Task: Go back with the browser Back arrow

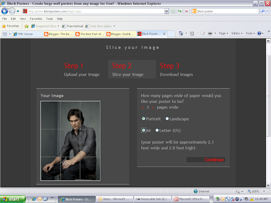Action: tap(5, 11)
